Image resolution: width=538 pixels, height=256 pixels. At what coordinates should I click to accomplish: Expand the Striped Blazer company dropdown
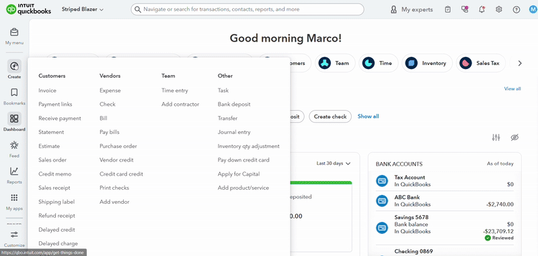coord(82,9)
